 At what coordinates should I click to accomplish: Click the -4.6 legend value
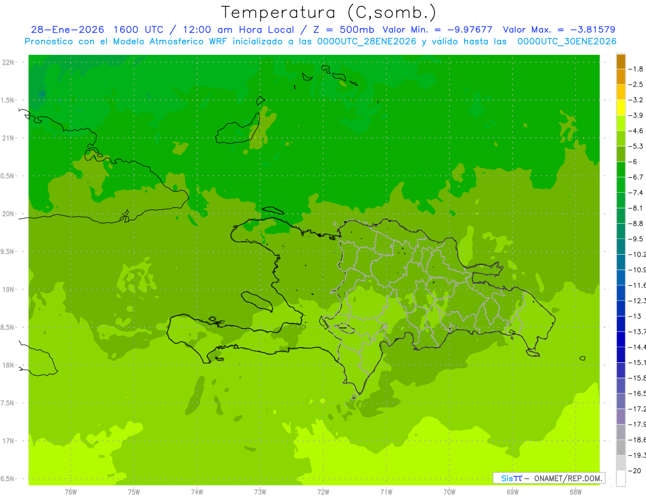(x=636, y=131)
